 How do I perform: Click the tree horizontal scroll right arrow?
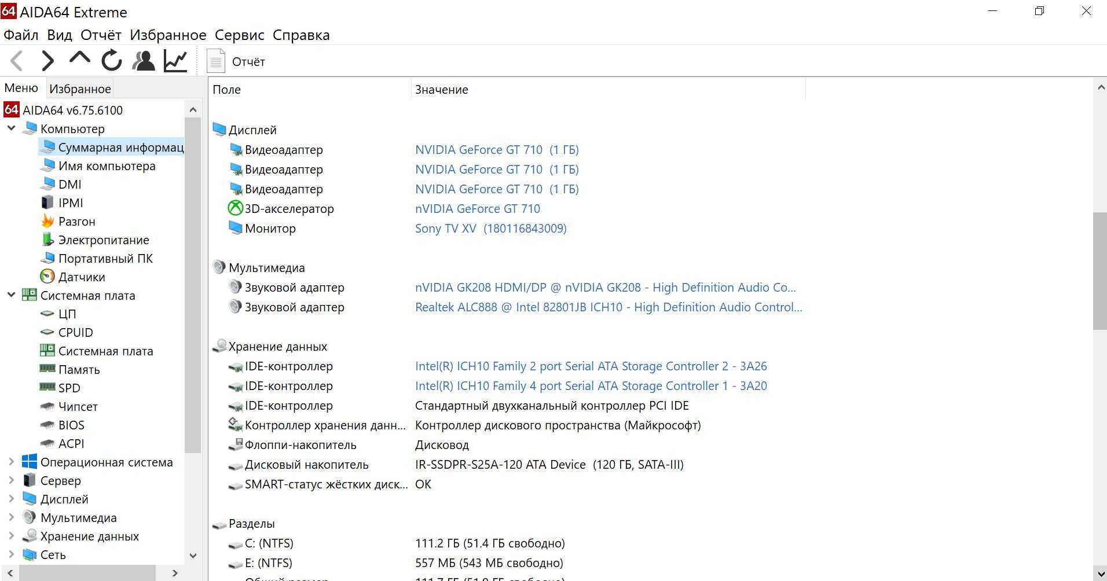click(175, 573)
